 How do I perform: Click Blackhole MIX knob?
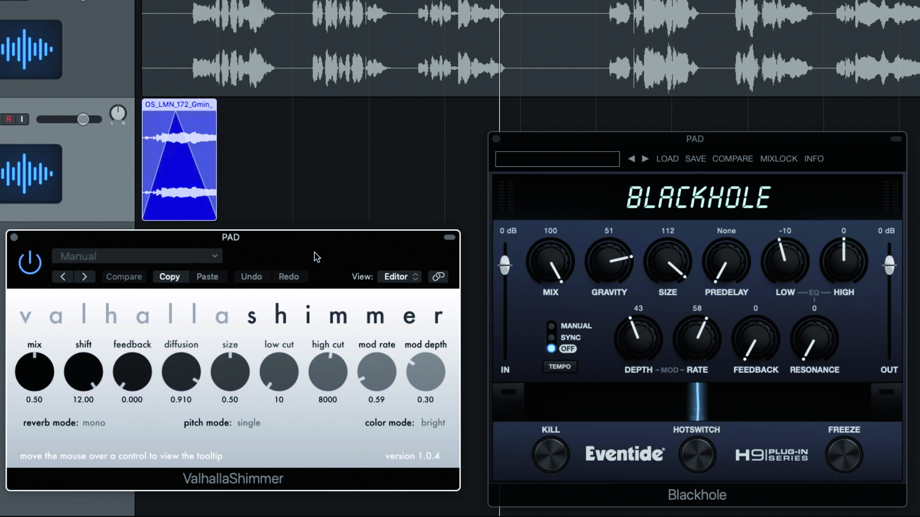tap(550, 262)
